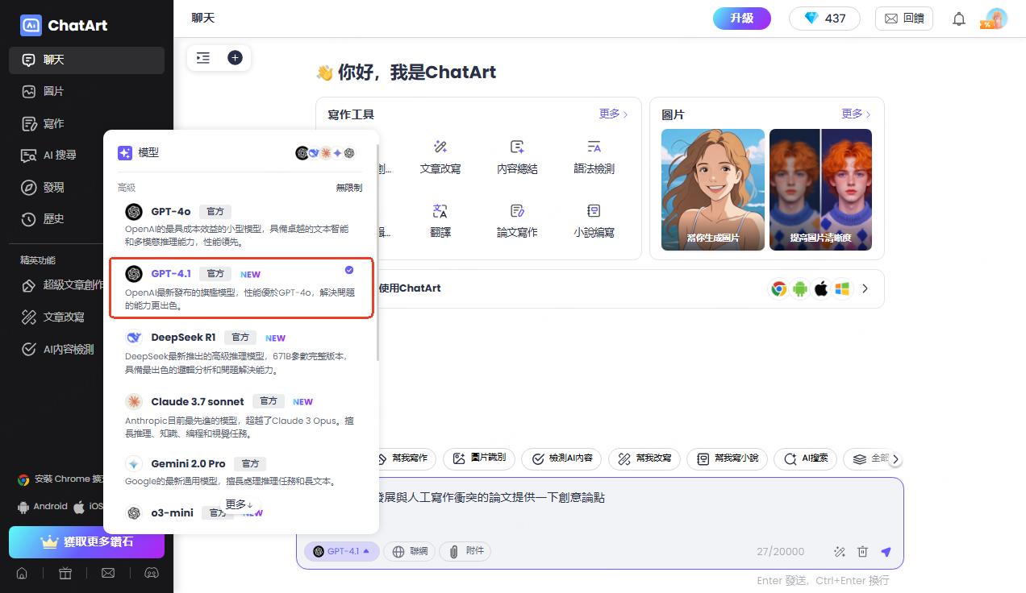Open the 提高圖片清晰度 thumbnail
Image resolution: width=1026 pixels, height=593 pixels.
tap(820, 189)
